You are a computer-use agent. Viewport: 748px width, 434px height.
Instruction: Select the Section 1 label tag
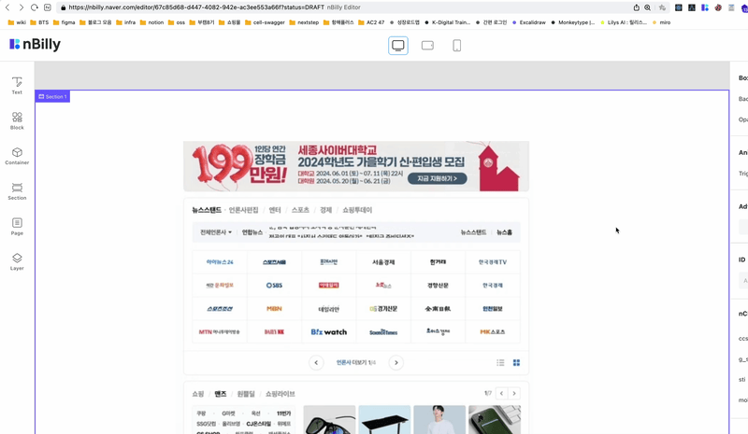52,97
